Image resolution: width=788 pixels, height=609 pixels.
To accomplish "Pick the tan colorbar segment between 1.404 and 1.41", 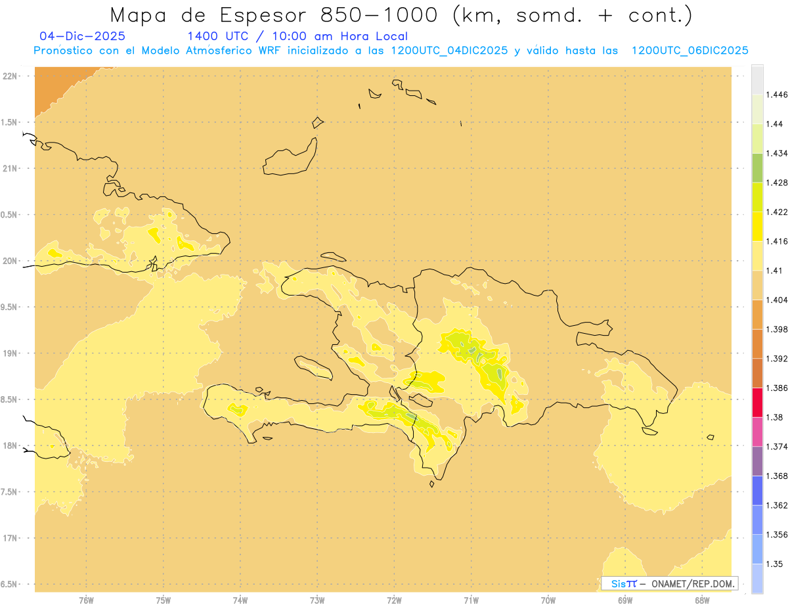I will coord(757,285).
